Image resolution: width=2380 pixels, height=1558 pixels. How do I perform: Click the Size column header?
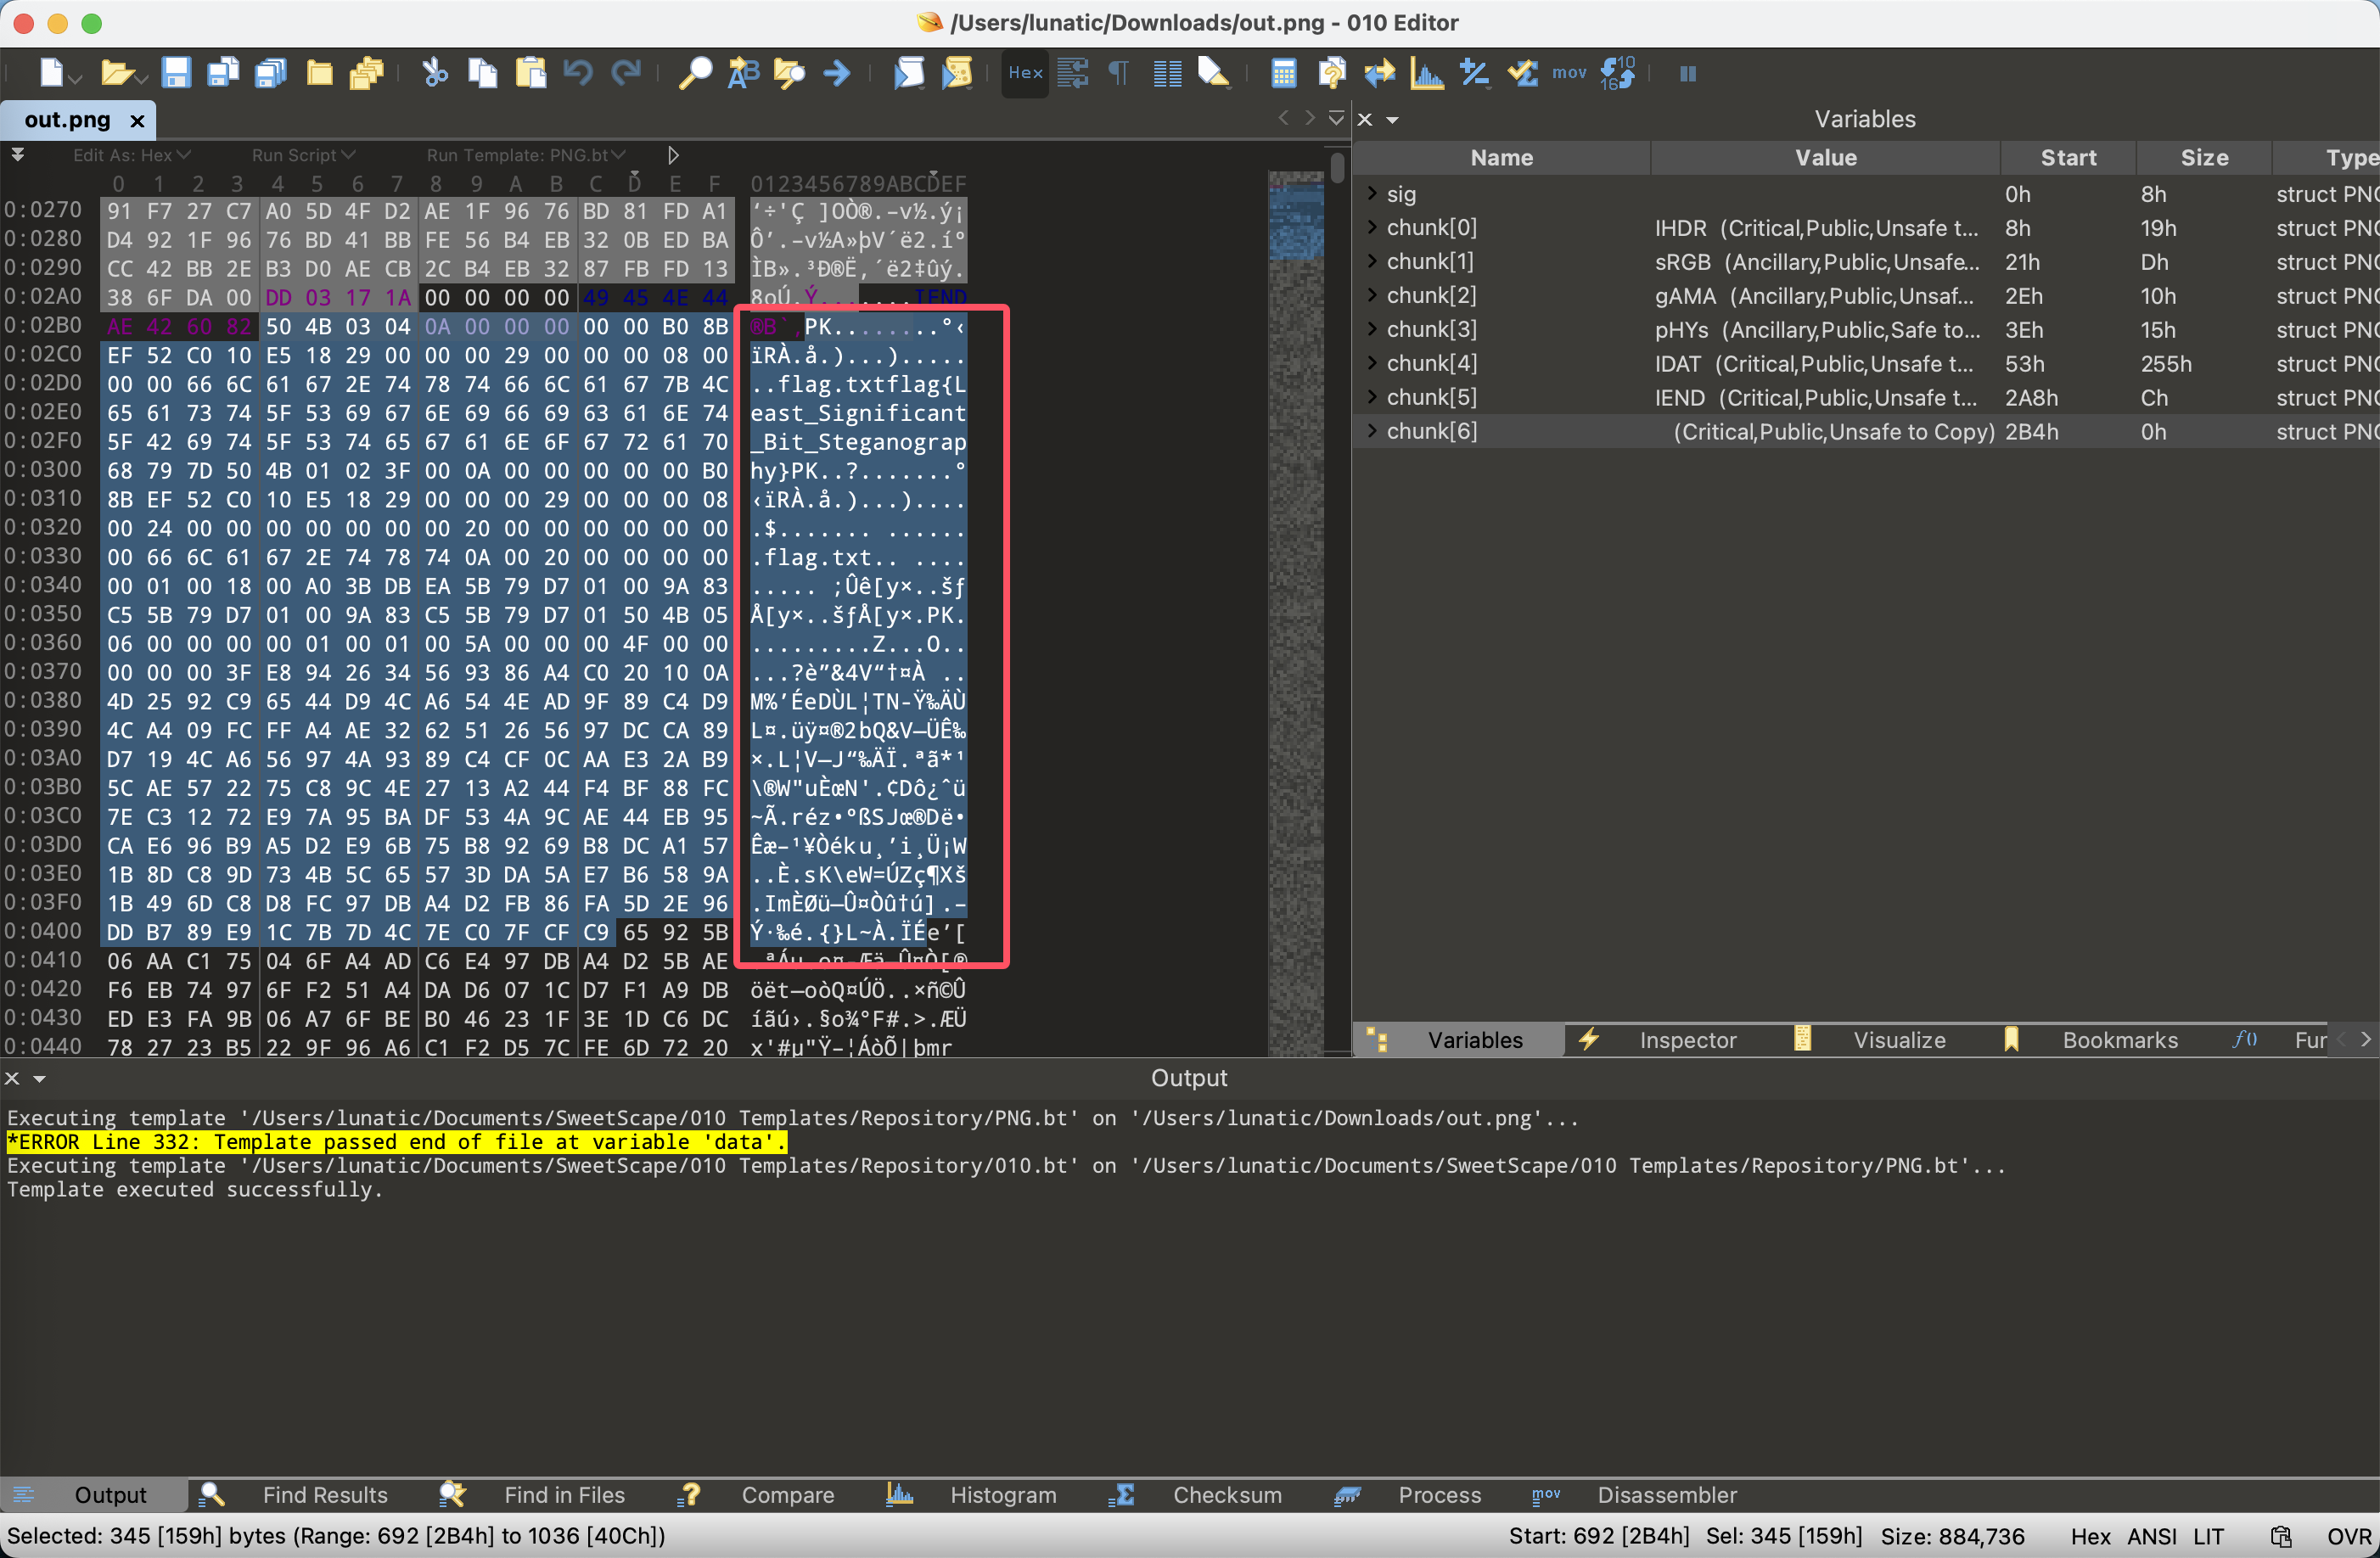tap(2204, 158)
